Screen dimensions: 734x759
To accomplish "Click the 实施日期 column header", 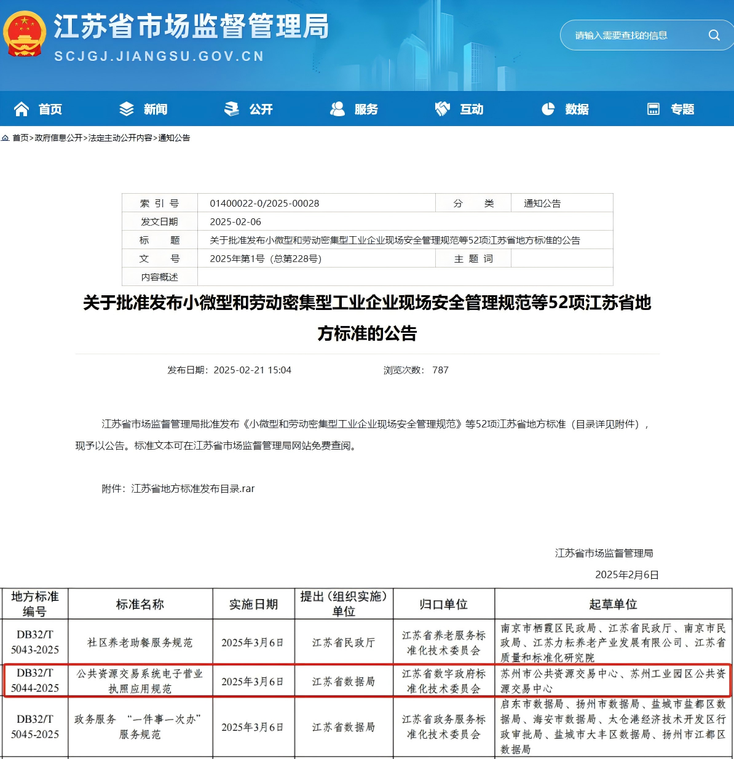I will point(254,604).
